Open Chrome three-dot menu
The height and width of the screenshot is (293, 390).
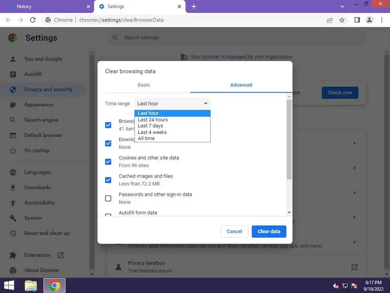pos(382,20)
